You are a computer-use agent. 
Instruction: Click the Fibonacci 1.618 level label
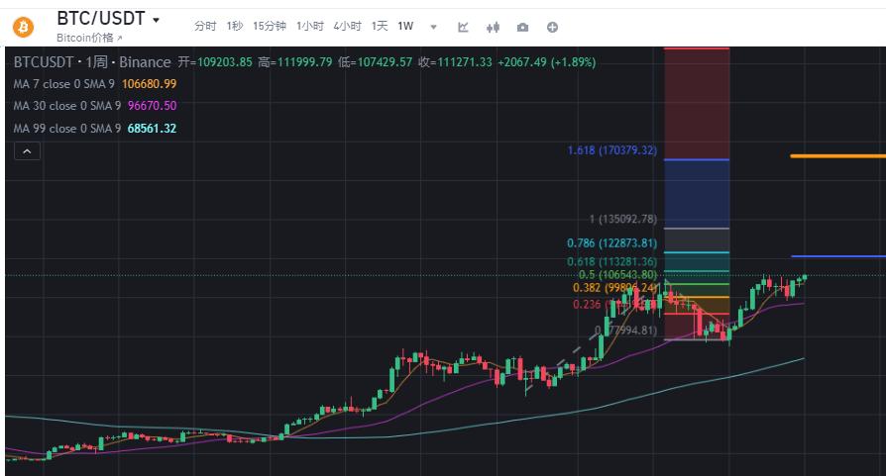[611, 150]
